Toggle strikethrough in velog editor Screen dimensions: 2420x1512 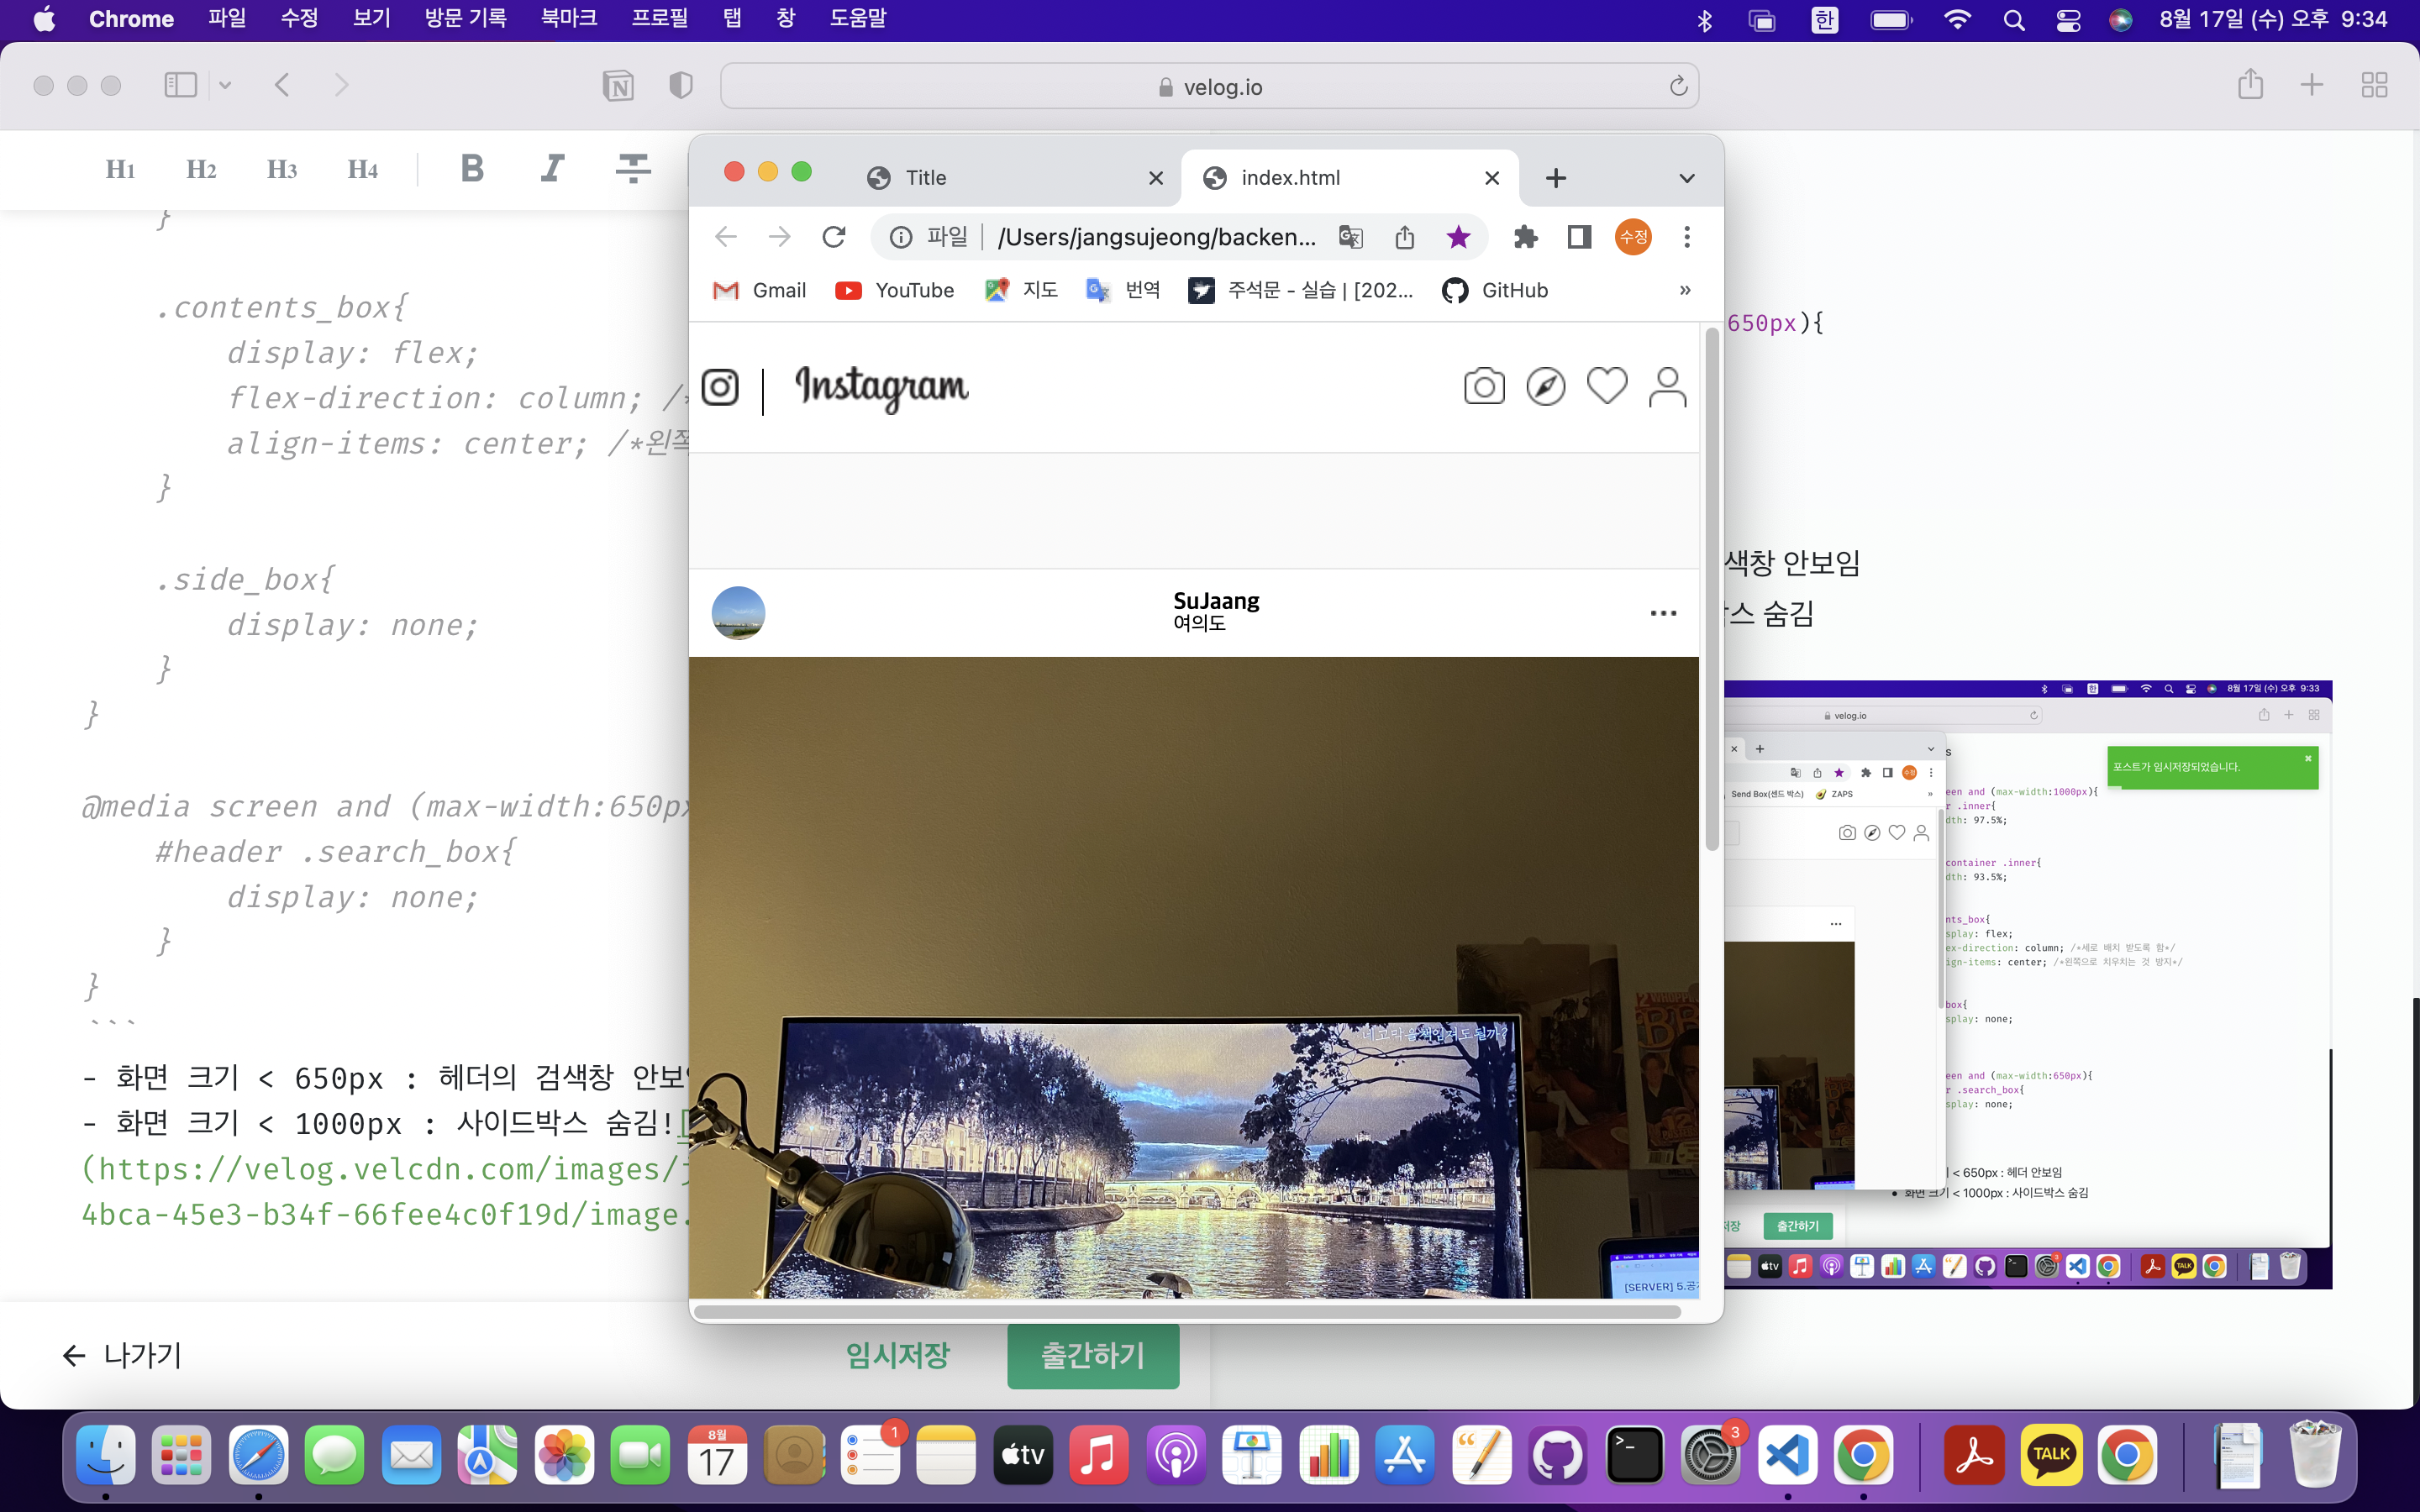pyautogui.click(x=633, y=168)
